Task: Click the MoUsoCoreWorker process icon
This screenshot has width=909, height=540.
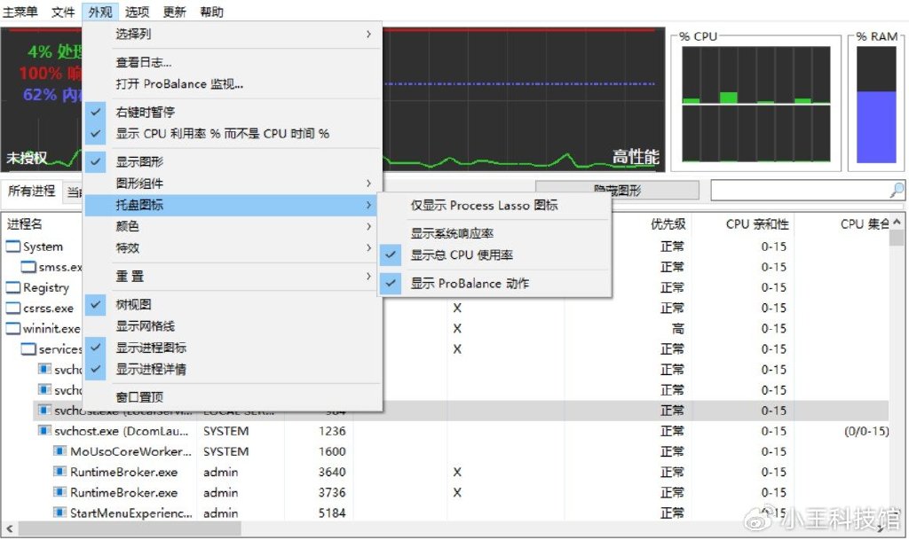Action: pyautogui.click(x=59, y=450)
